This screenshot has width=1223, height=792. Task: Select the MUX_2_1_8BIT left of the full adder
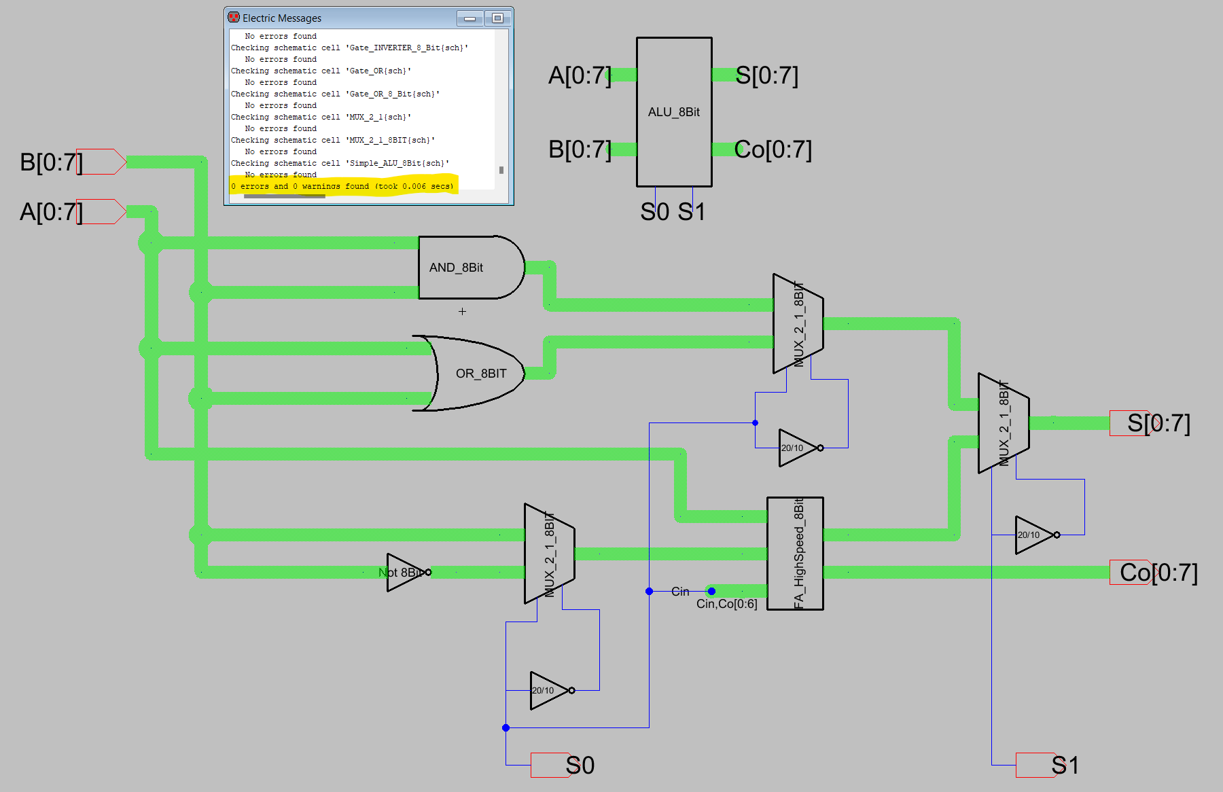point(549,554)
